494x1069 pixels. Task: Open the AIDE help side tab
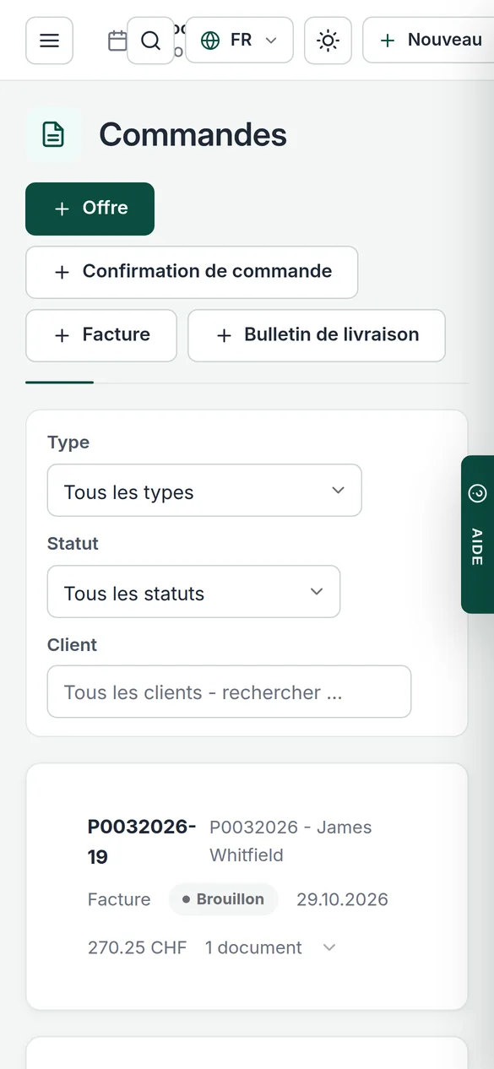(477, 534)
